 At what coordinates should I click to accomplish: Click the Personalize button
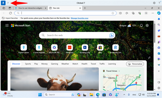click(135, 64)
